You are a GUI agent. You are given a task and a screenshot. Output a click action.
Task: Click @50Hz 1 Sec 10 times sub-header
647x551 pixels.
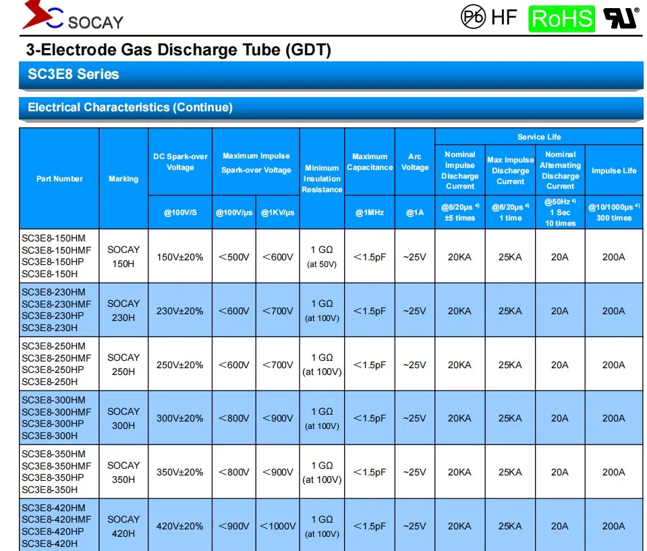coord(560,212)
